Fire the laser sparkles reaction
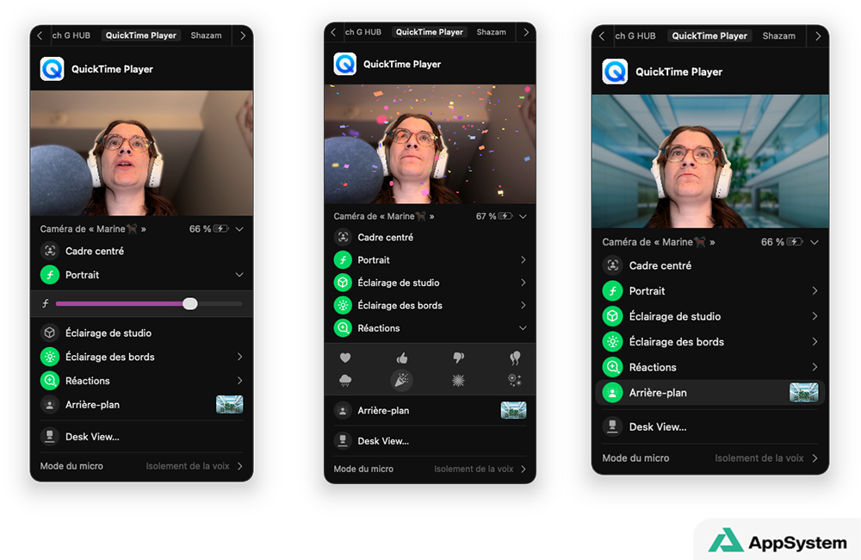 click(x=515, y=380)
